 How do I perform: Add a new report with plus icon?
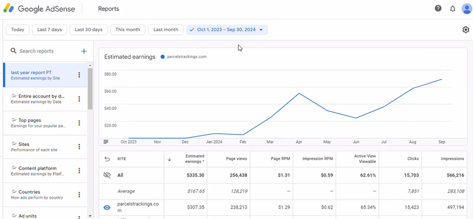click(x=84, y=51)
